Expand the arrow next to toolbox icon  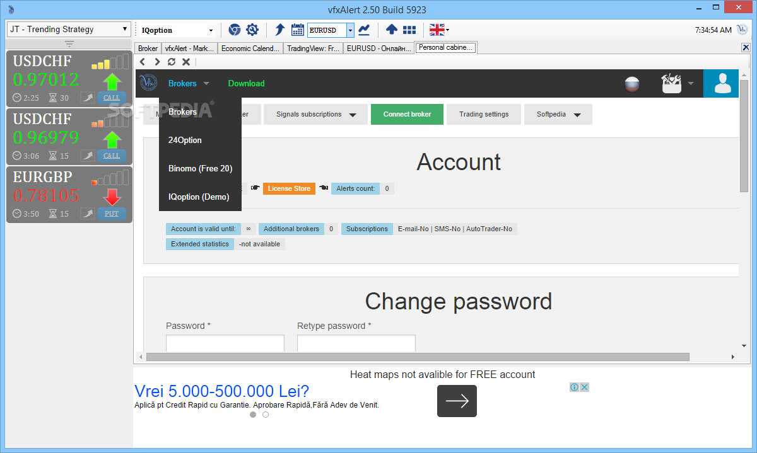tap(690, 83)
